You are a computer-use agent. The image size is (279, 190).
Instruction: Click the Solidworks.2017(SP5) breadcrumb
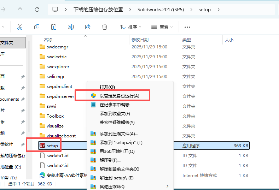tap(161, 10)
